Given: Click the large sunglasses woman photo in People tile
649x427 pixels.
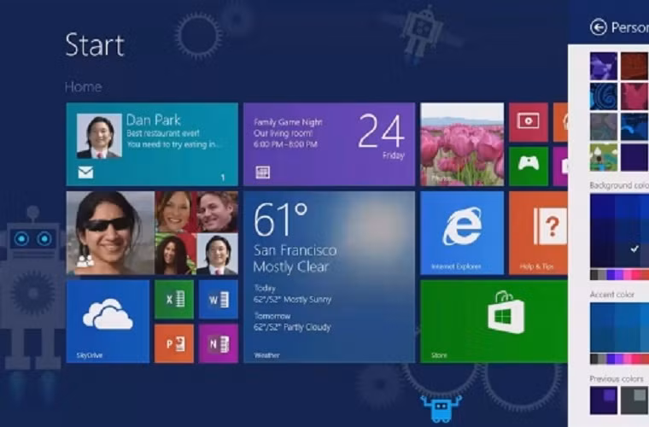Looking at the screenshot, I should [110, 233].
